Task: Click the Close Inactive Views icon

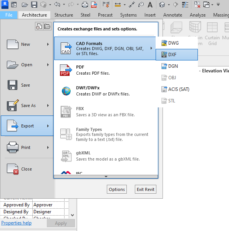Action: pyautogui.click(x=197, y=5)
